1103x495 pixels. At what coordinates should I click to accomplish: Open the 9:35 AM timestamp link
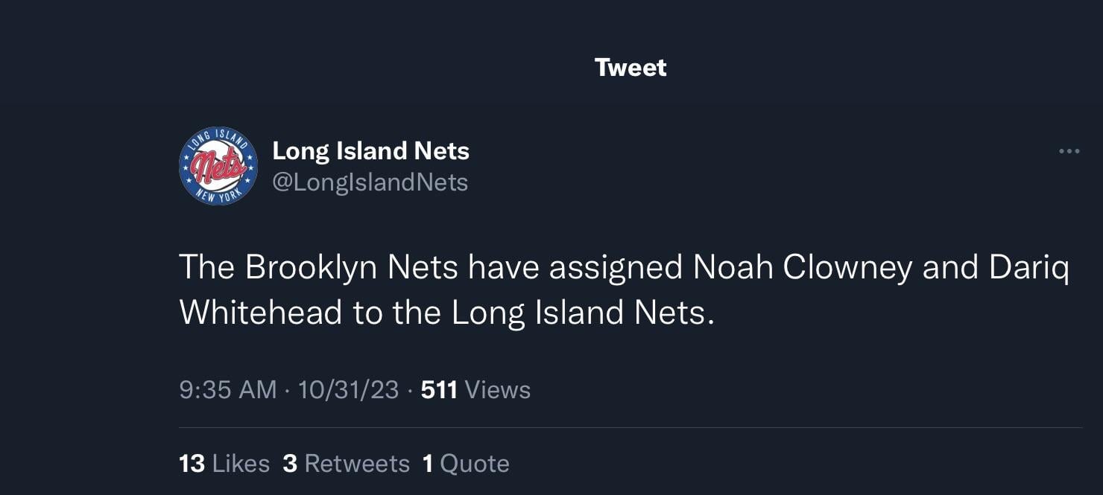point(228,389)
